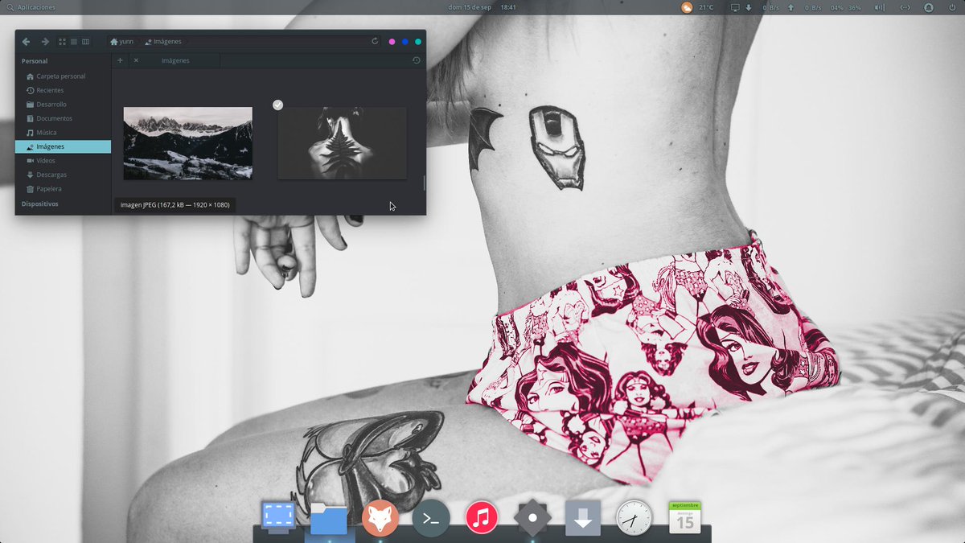Launch Music app from dock
Viewport: 965px width, 543px height.
[x=482, y=518]
